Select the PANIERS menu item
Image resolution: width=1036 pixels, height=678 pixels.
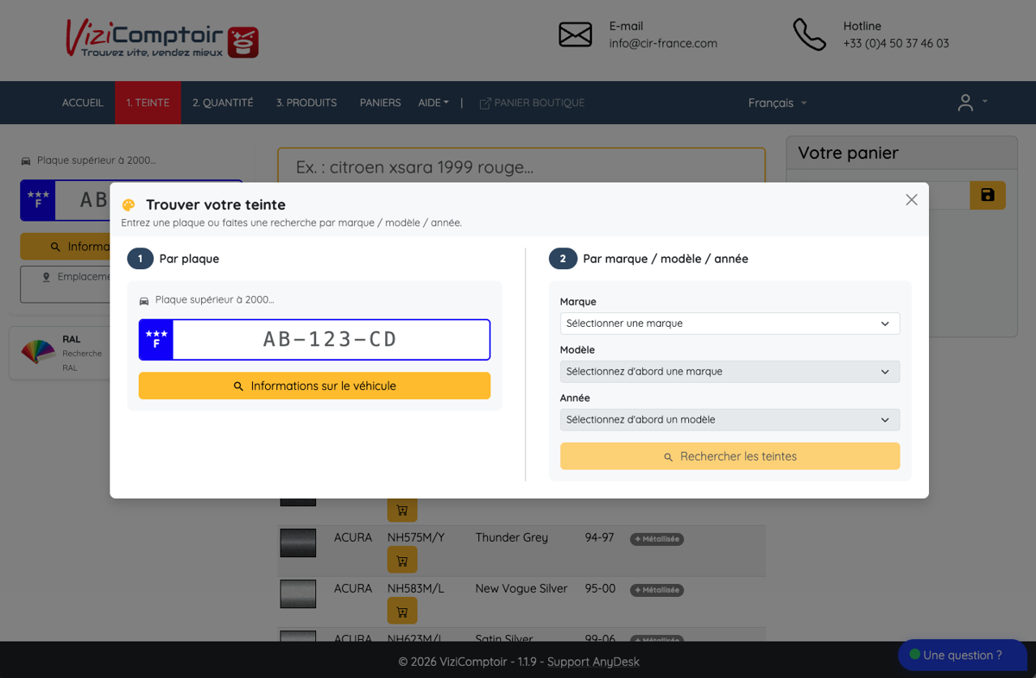click(380, 103)
